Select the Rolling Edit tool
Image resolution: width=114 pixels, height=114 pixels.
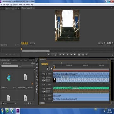pyautogui.click(x=37, y=71)
